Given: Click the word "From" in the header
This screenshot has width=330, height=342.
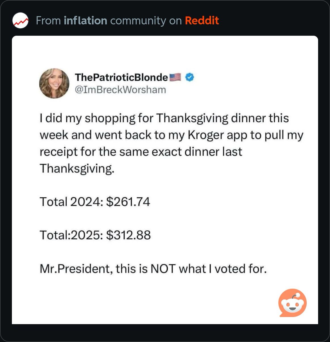Looking at the screenshot, I should [48, 21].
